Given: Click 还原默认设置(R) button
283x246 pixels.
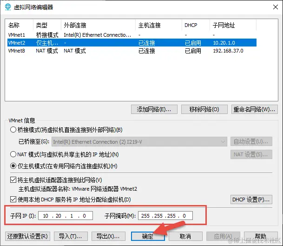Looking at the screenshot, I should (x=27, y=236).
